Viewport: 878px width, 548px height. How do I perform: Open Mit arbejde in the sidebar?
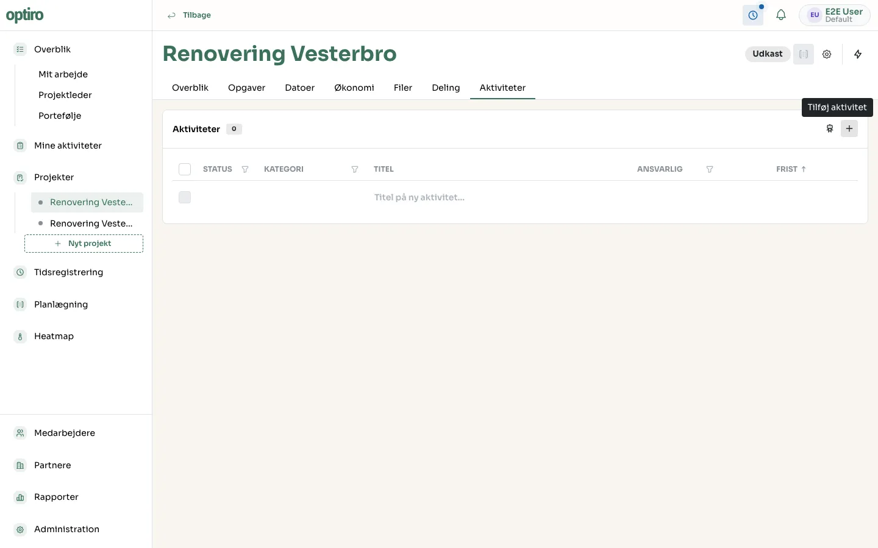pyautogui.click(x=63, y=74)
